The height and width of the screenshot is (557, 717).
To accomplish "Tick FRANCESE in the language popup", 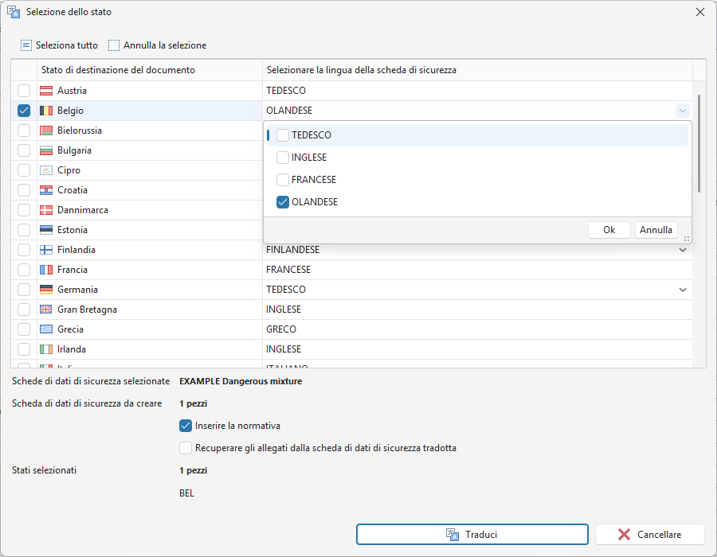I will tap(283, 179).
